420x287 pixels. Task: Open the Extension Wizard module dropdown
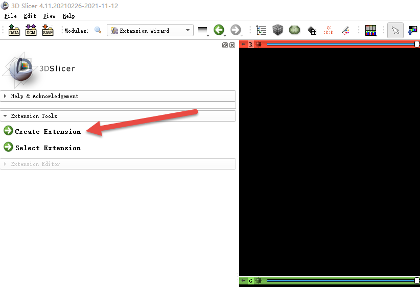[150, 30]
